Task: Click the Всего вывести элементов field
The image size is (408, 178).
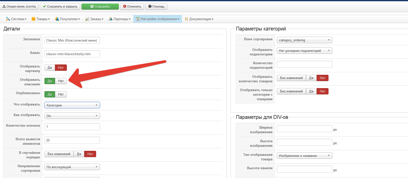Action: pyautogui.click(x=72, y=140)
